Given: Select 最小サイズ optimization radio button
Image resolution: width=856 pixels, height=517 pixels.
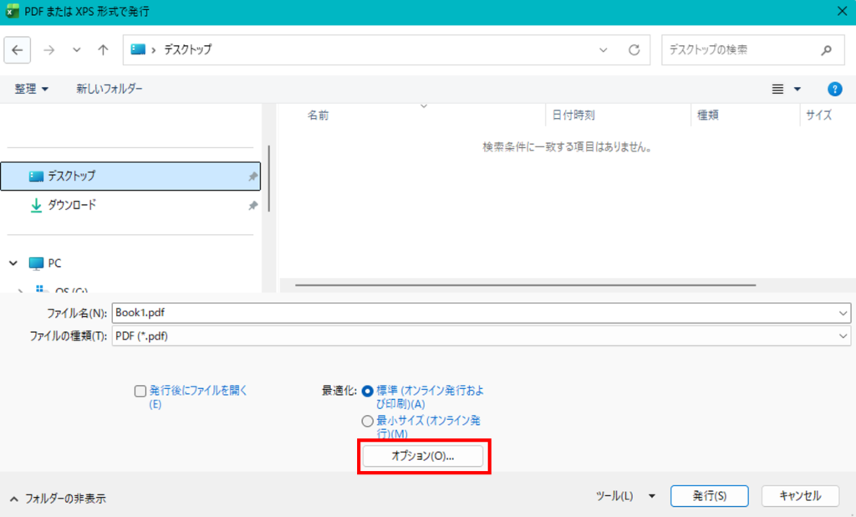Looking at the screenshot, I should 368,421.
